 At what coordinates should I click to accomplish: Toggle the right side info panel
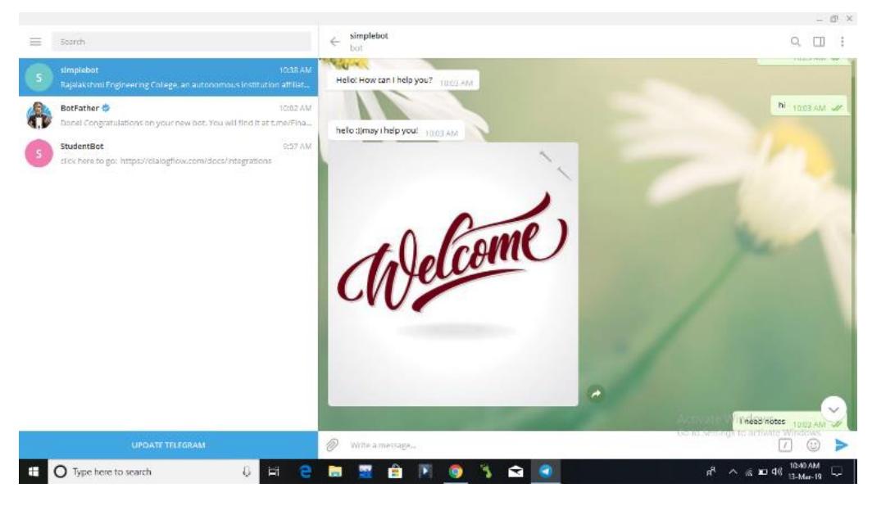pos(818,41)
